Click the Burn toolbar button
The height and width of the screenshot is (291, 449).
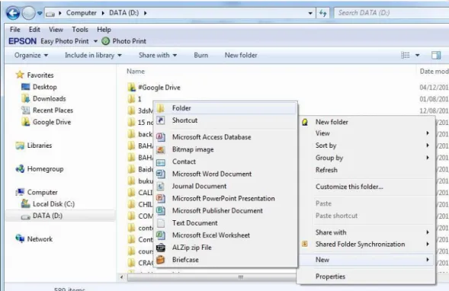coord(201,55)
